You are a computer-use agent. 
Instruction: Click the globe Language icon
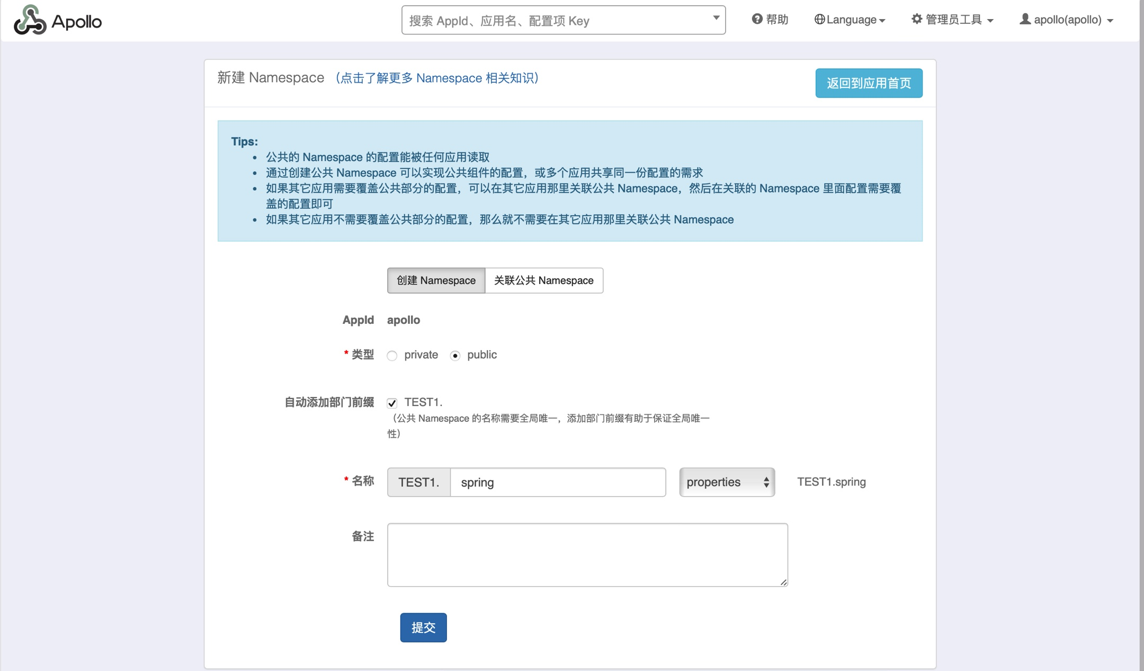click(x=819, y=20)
